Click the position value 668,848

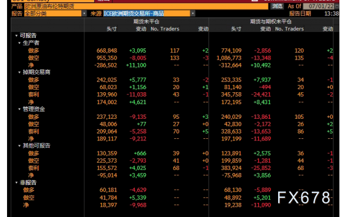(x=107, y=50)
